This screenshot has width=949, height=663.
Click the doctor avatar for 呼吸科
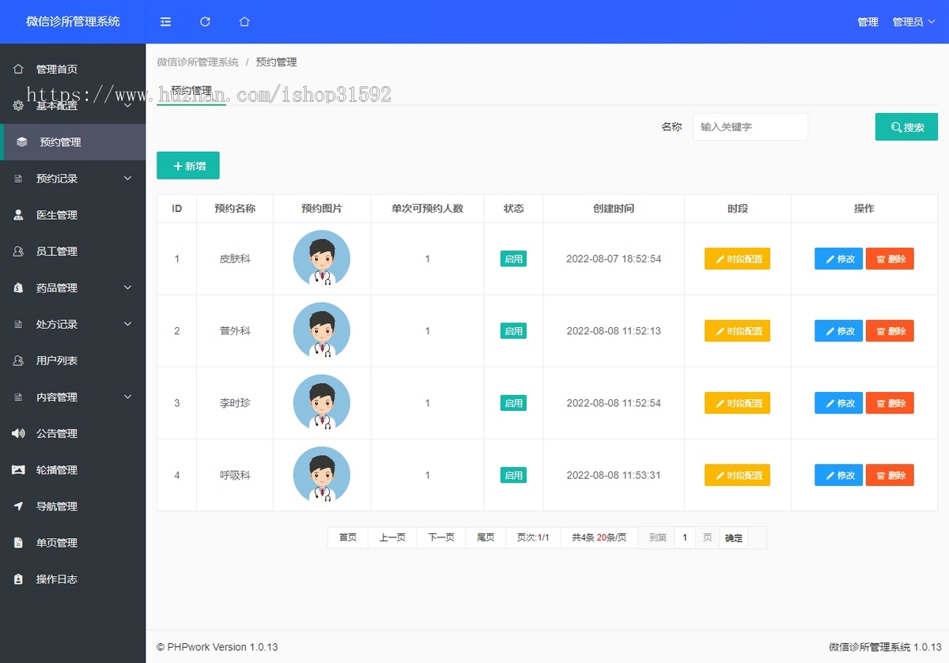pos(322,474)
